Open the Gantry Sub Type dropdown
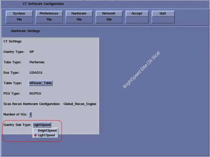 tap(42, 125)
